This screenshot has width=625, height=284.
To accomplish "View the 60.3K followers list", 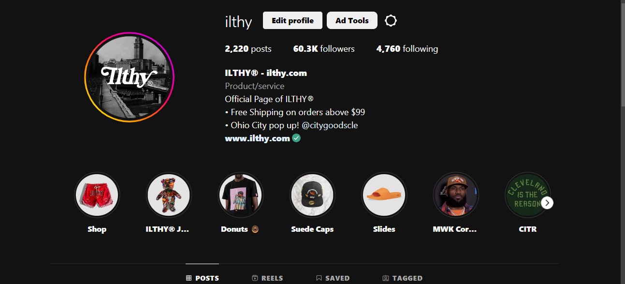I will pos(324,49).
